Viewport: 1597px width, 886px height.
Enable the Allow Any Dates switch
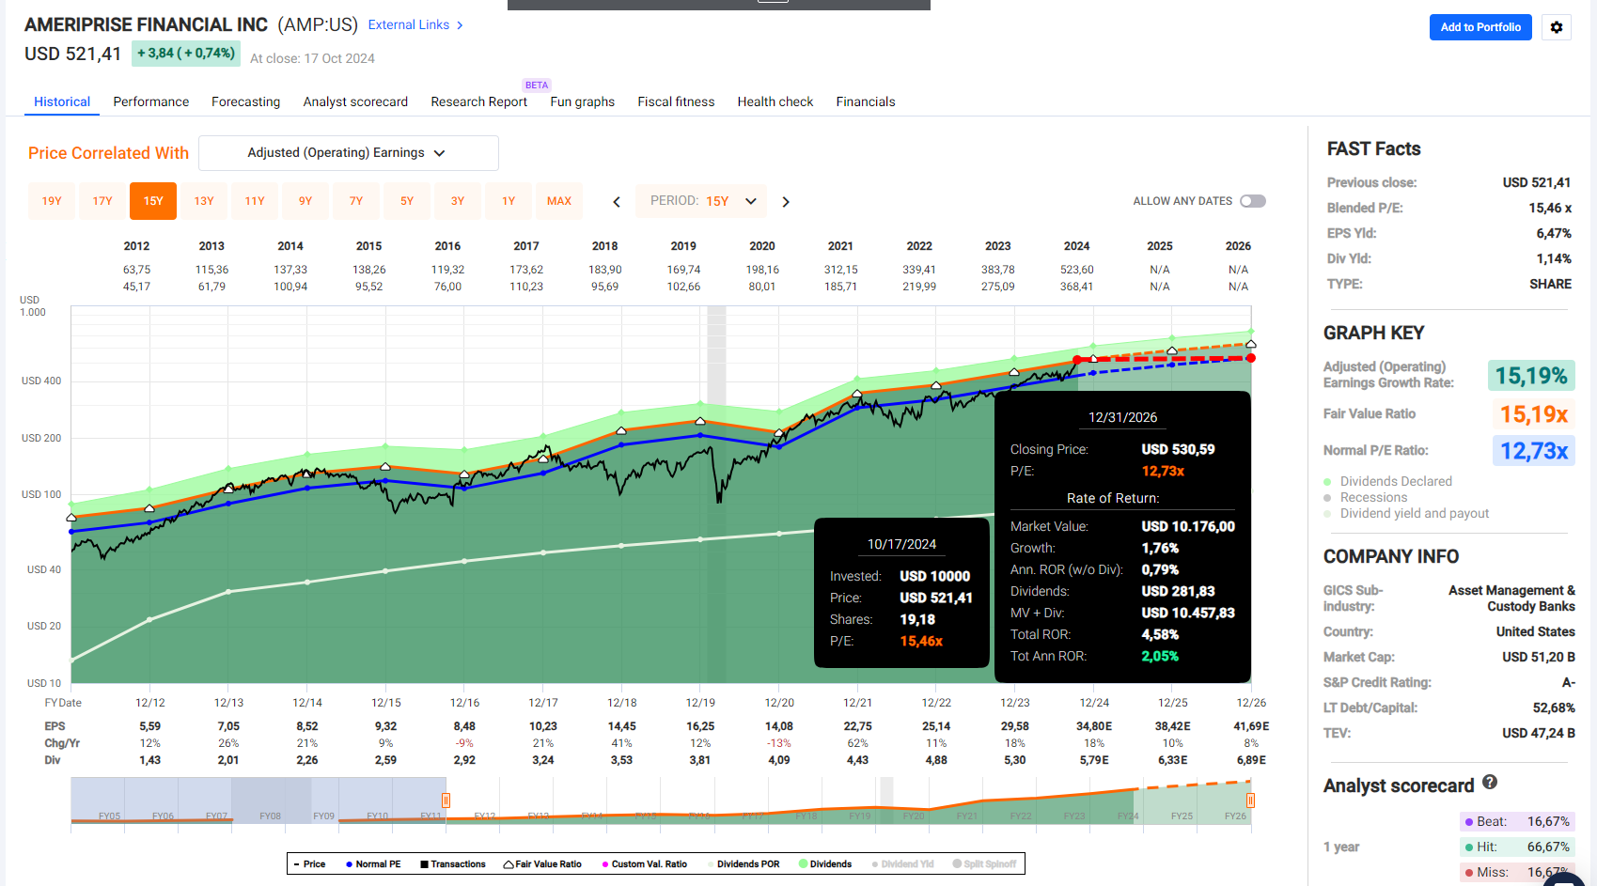(1252, 201)
